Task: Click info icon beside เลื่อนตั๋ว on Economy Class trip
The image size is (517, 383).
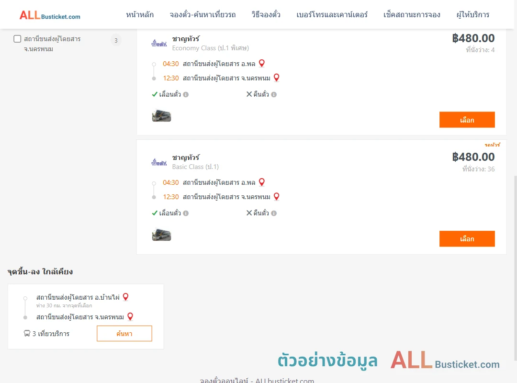Action: tap(186, 95)
